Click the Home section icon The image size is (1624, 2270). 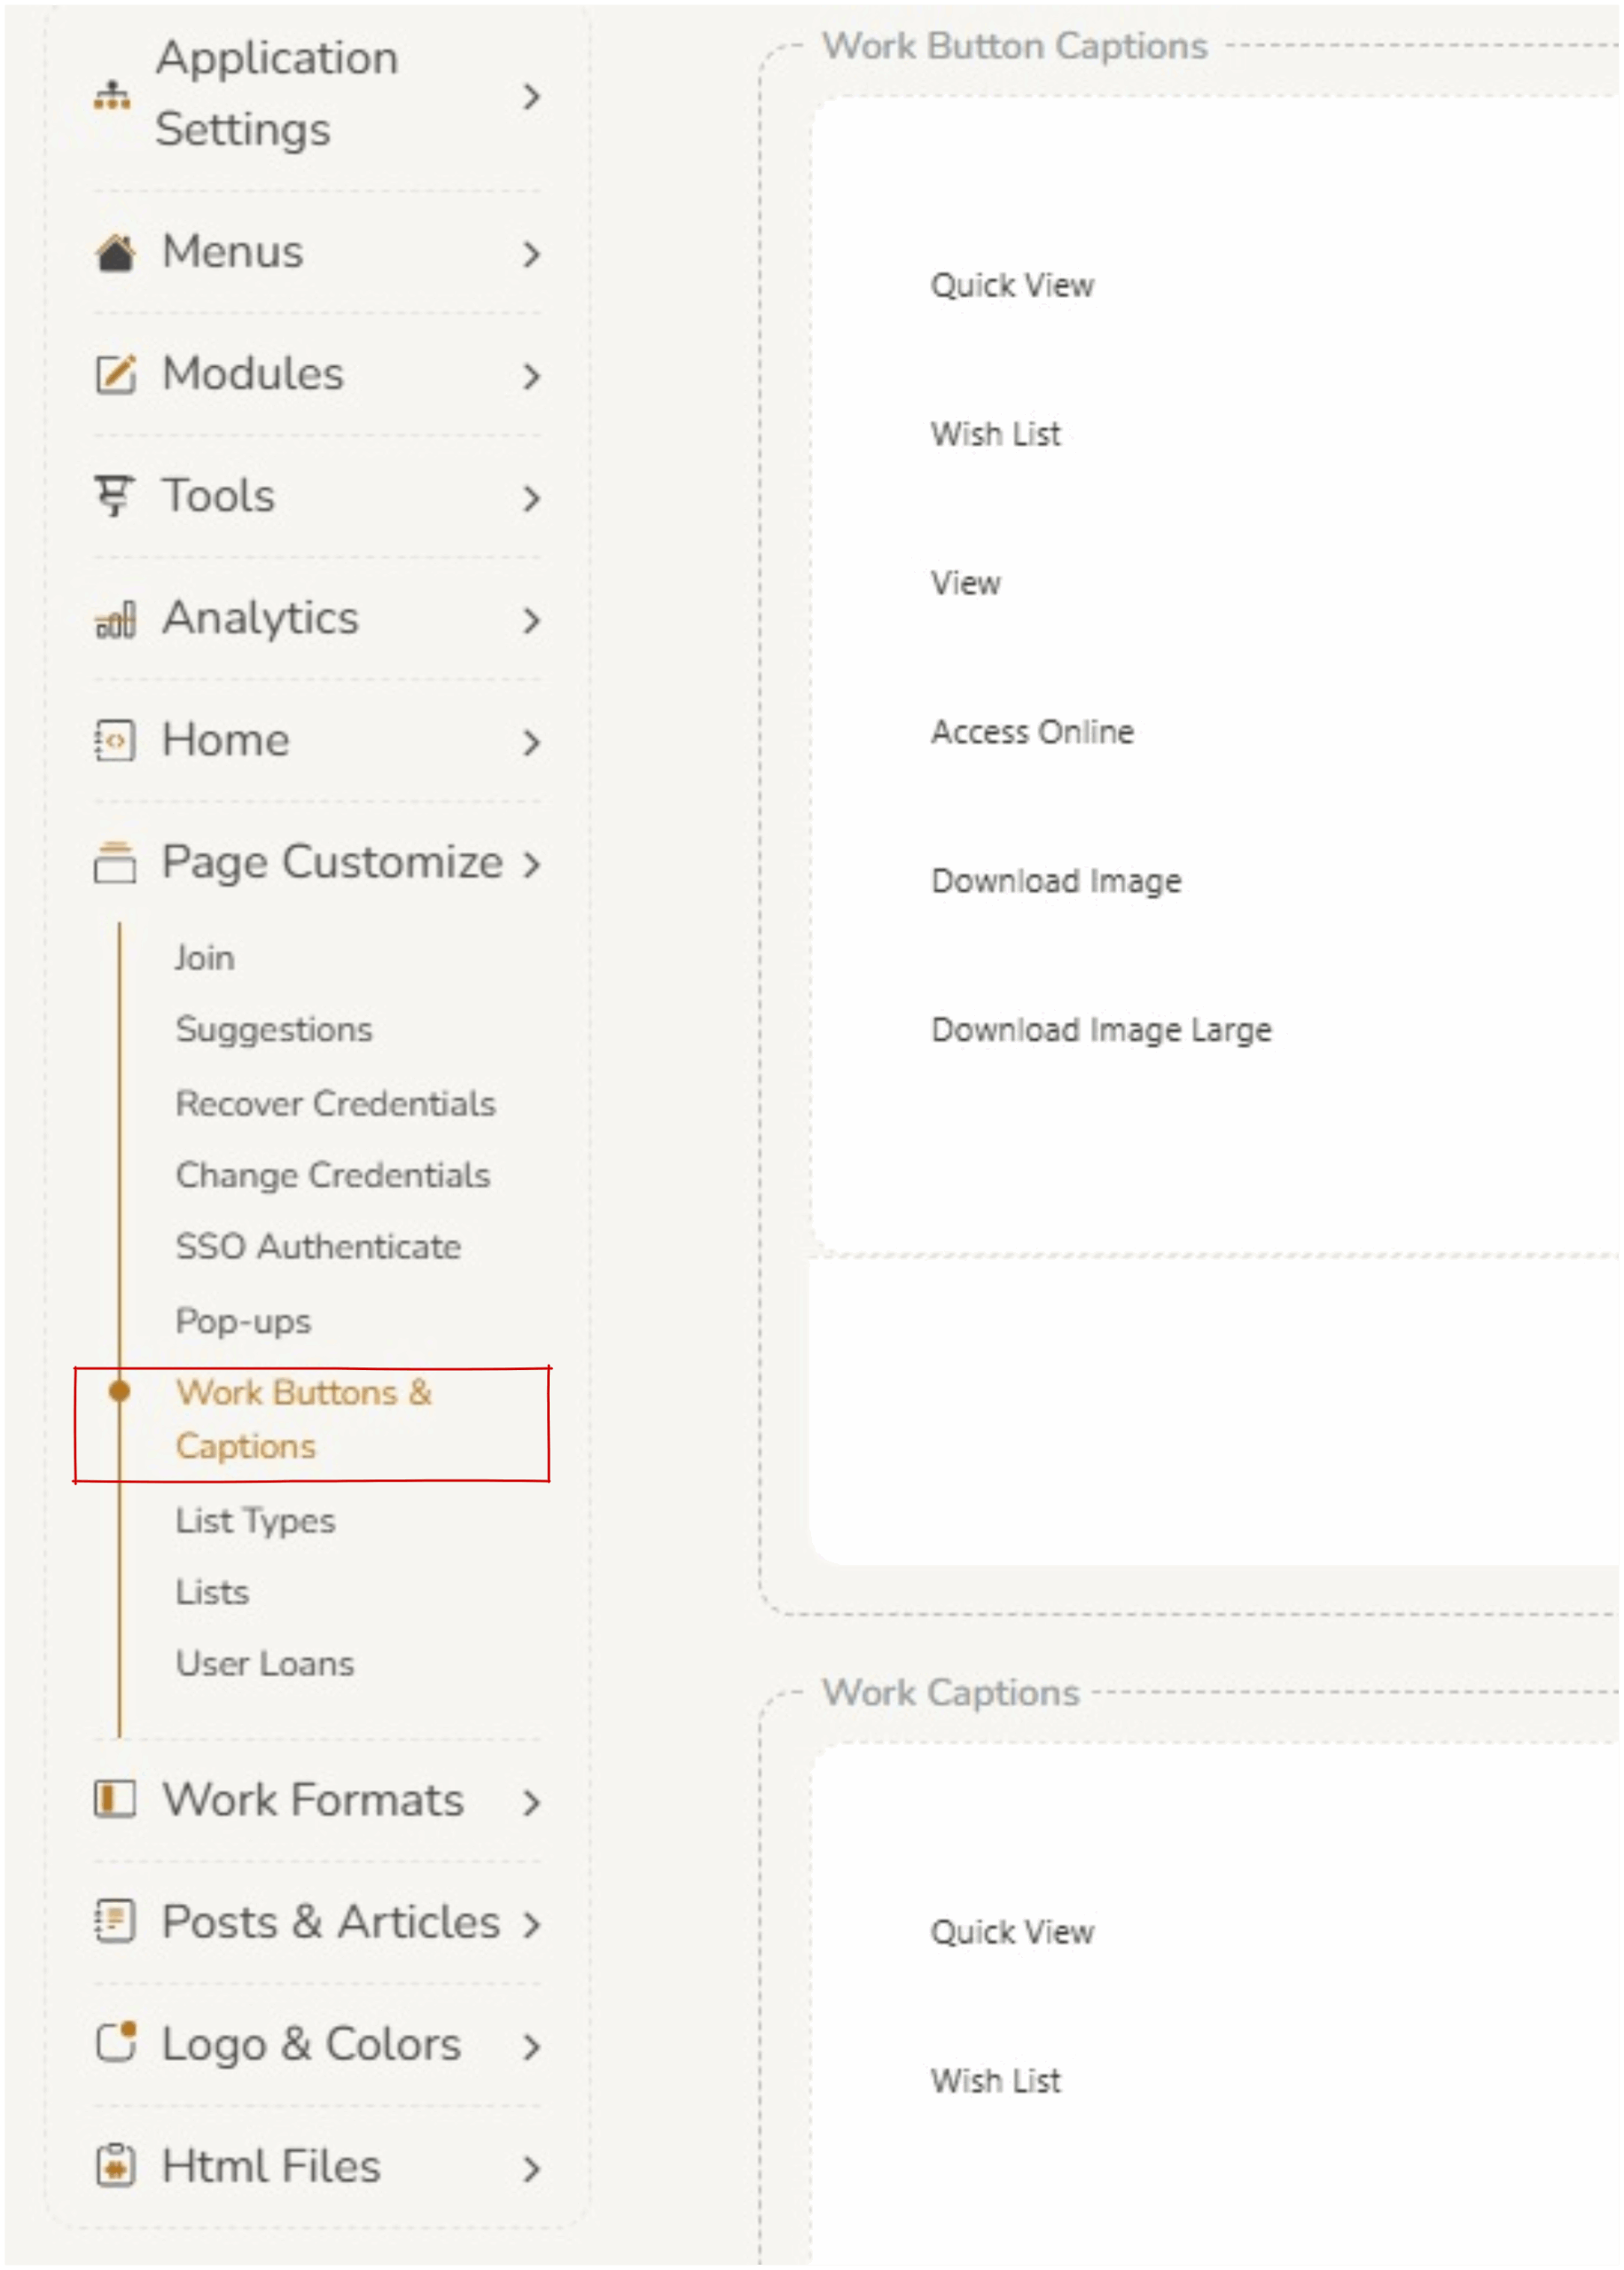coord(115,741)
